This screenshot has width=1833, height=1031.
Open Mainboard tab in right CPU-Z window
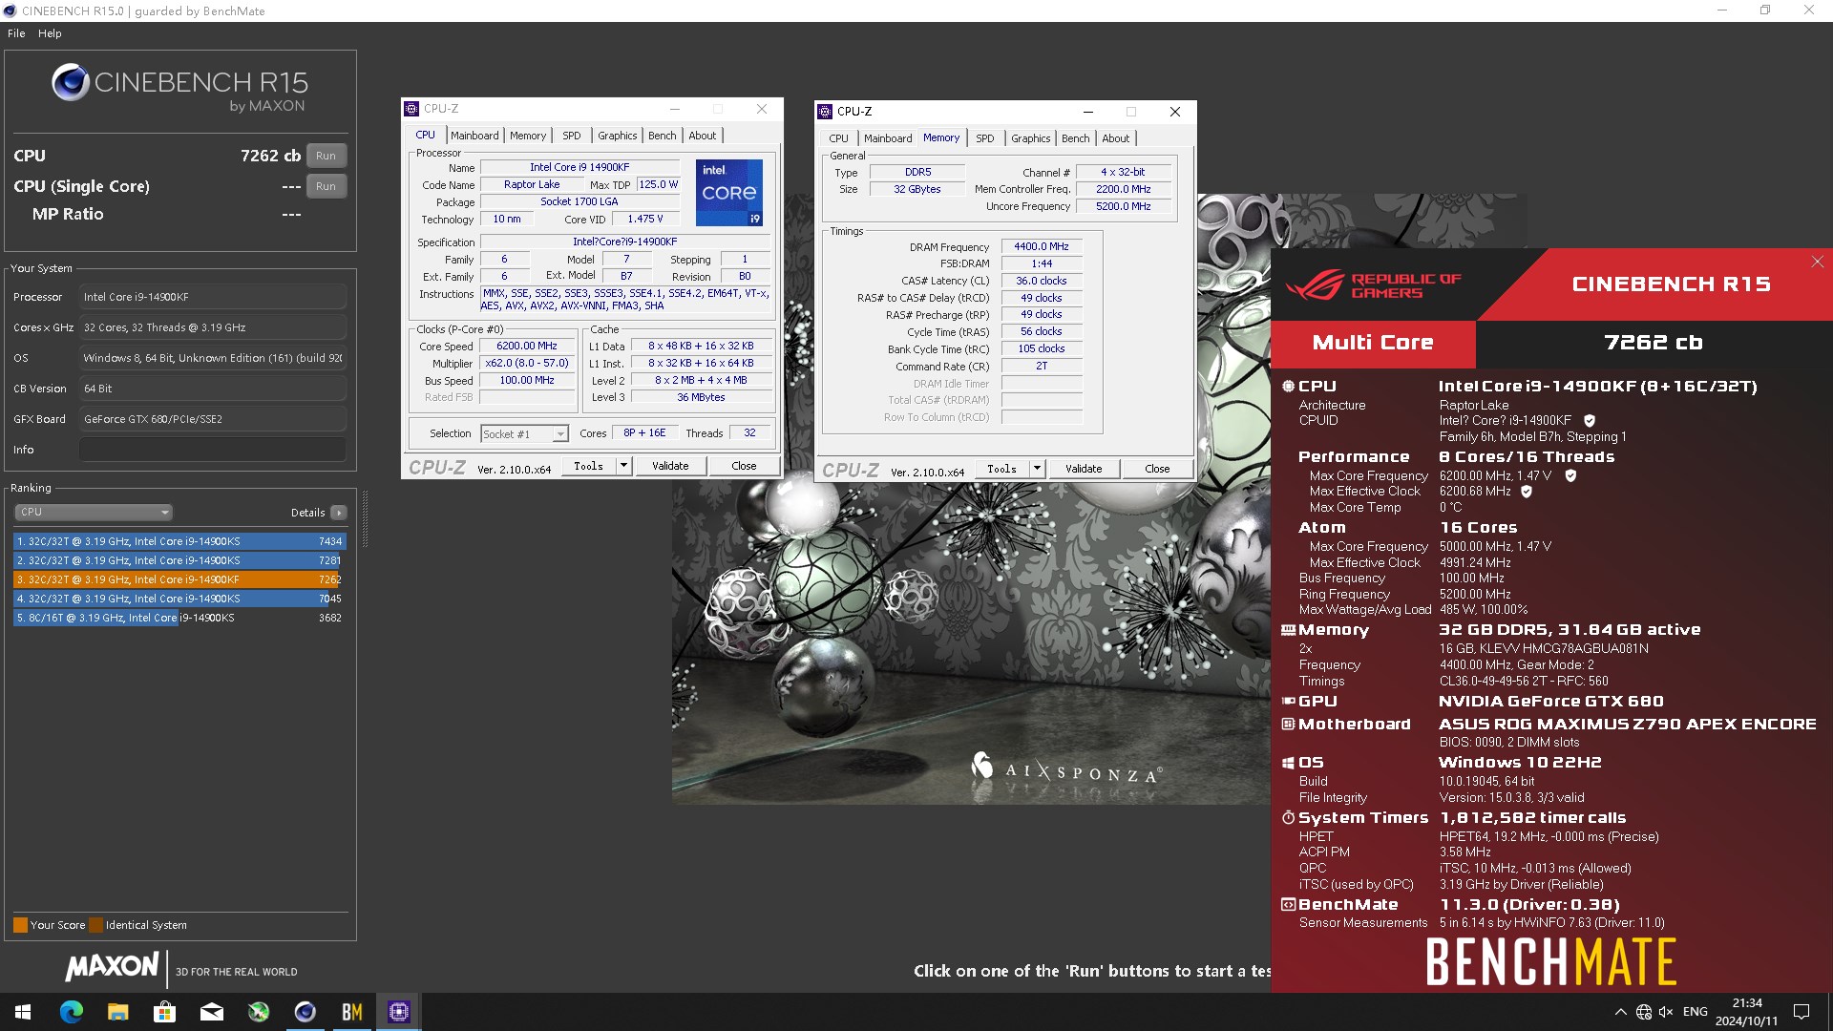(888, 138)
